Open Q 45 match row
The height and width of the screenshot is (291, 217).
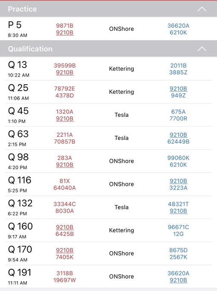[x=108, y=115]
